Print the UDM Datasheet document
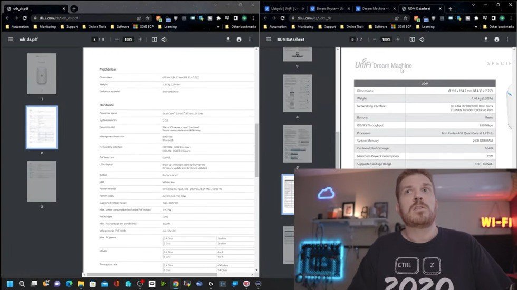Viewport: 517px width, 290px height. coord(496,39)
